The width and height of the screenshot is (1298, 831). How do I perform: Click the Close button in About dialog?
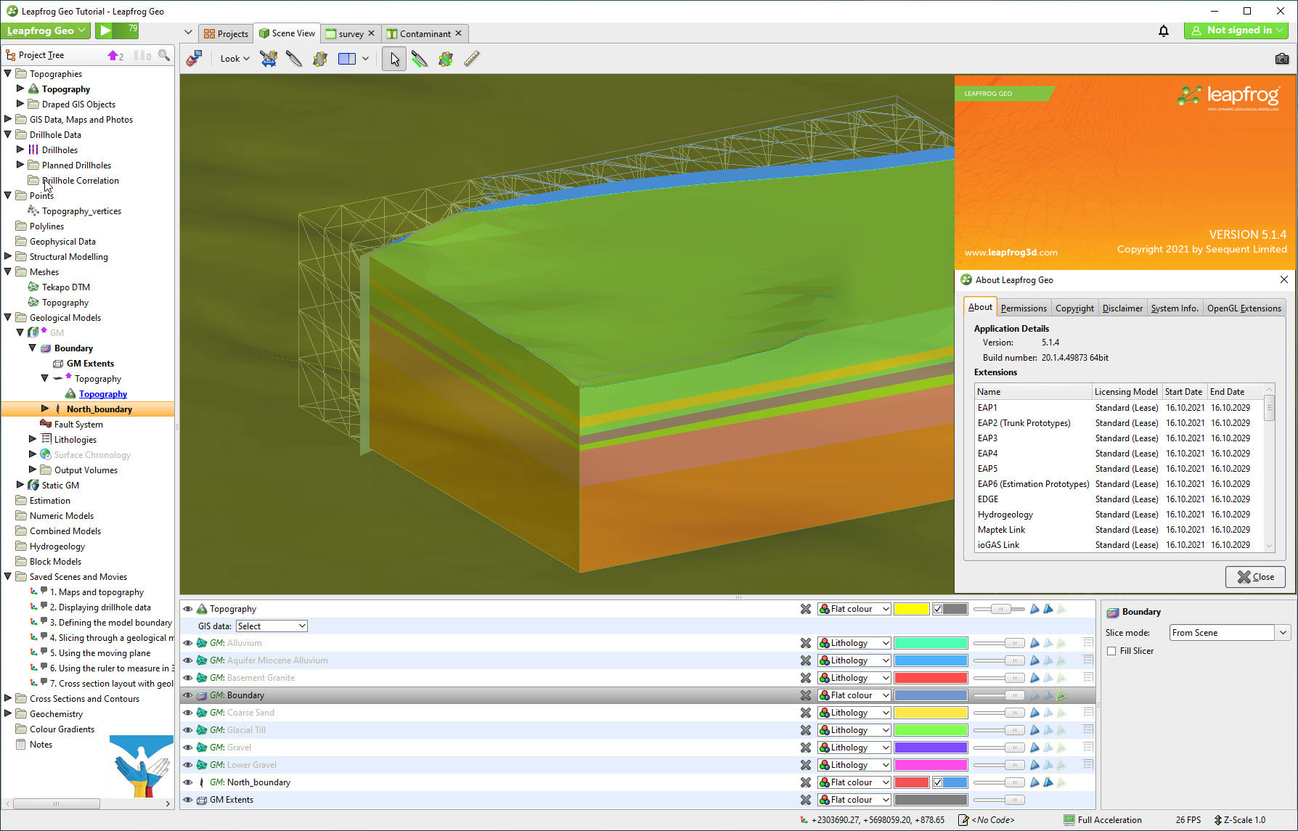tap(1255, 577)
